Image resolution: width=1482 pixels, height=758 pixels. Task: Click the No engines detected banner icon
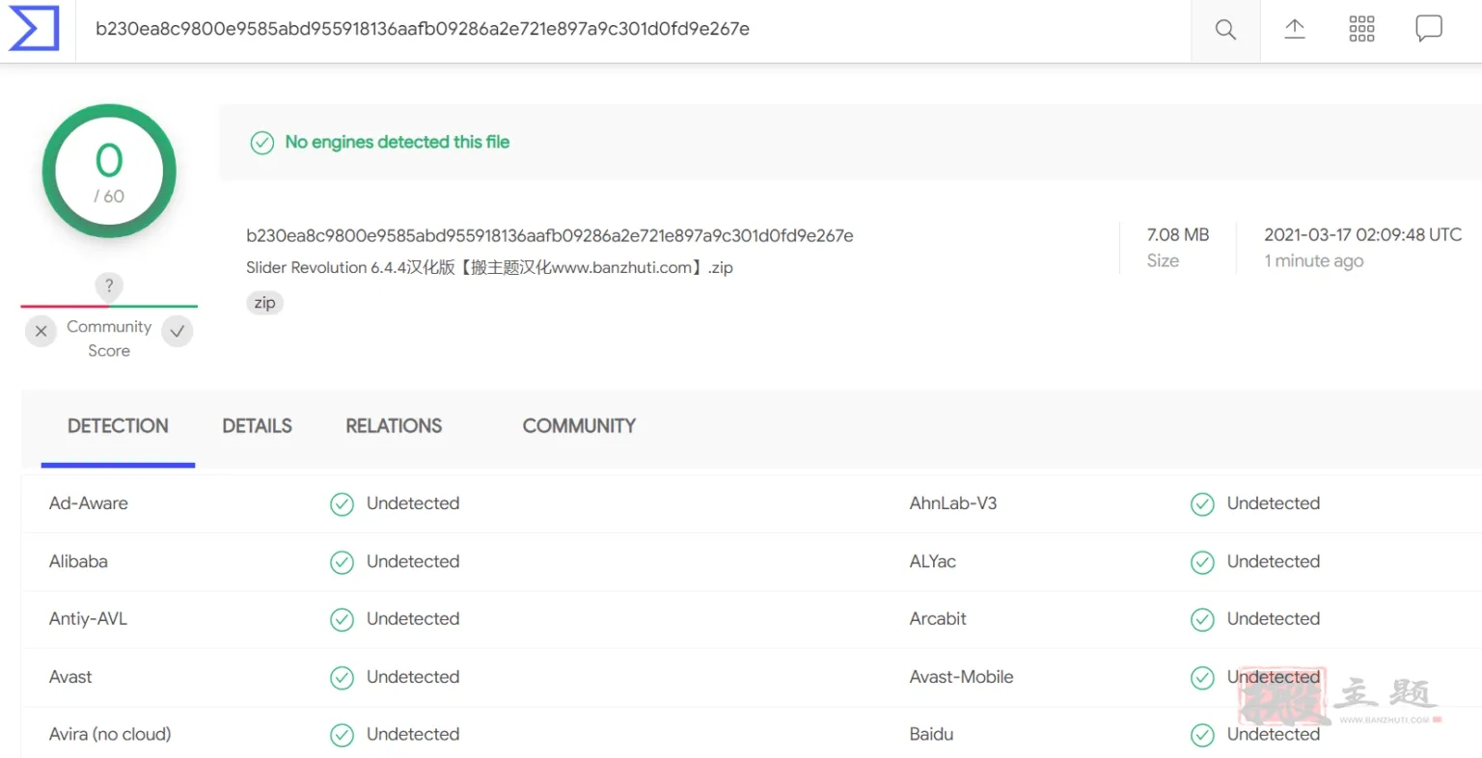[262, 143]
